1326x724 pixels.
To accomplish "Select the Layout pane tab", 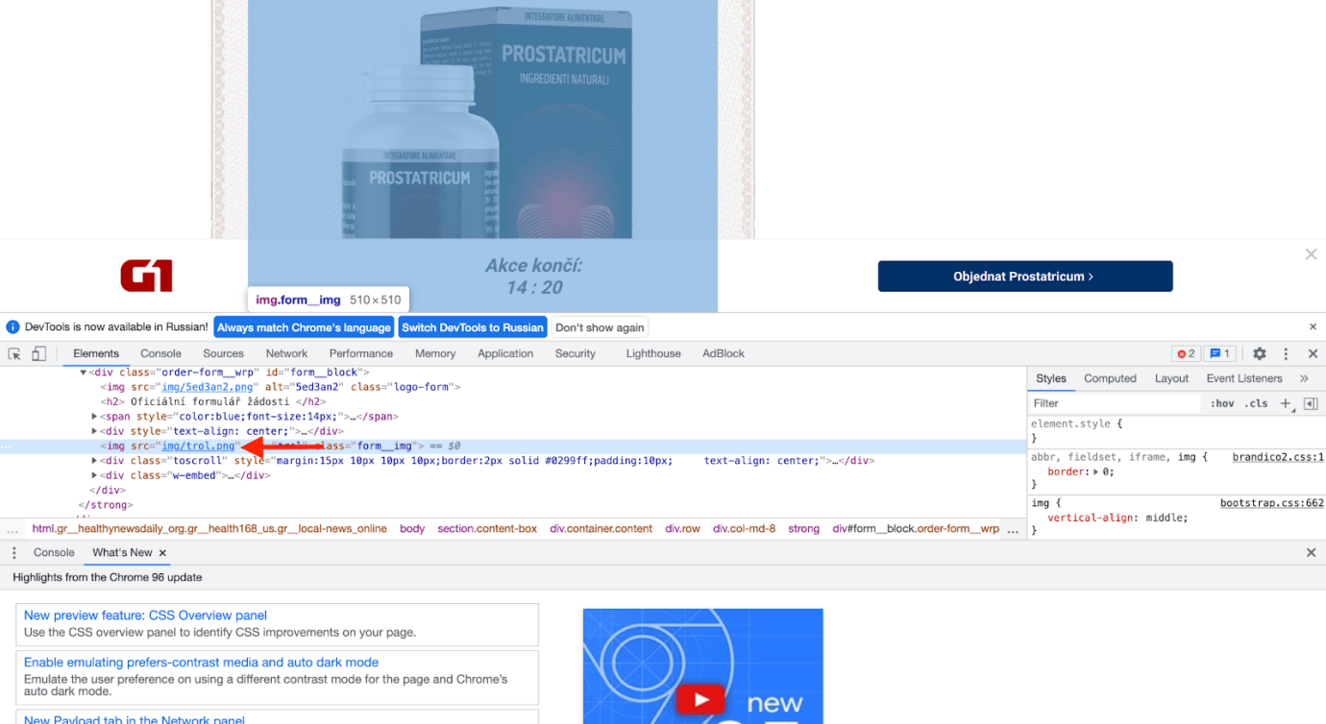I will pos(1171,378).
